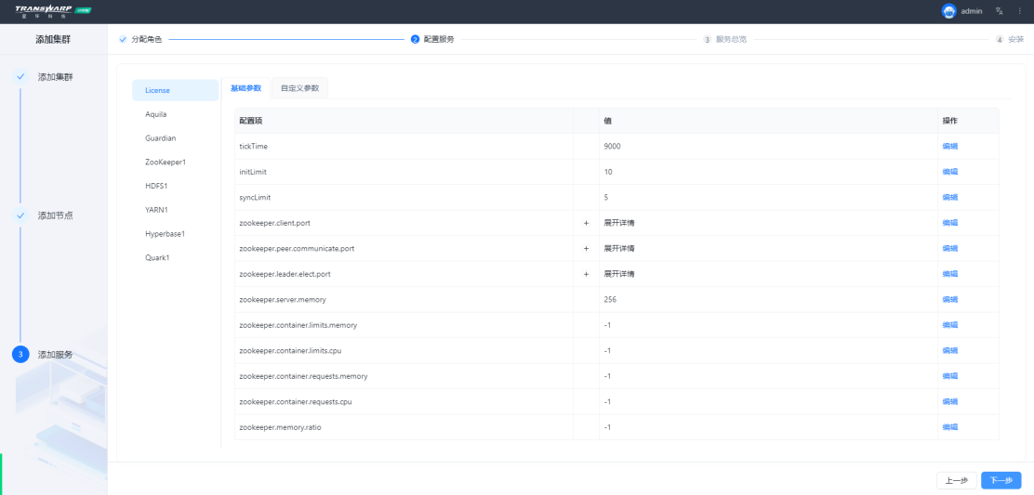Select HDFS1 service
The height and width of the screenshot is (495, 1034).
(176, 186)
